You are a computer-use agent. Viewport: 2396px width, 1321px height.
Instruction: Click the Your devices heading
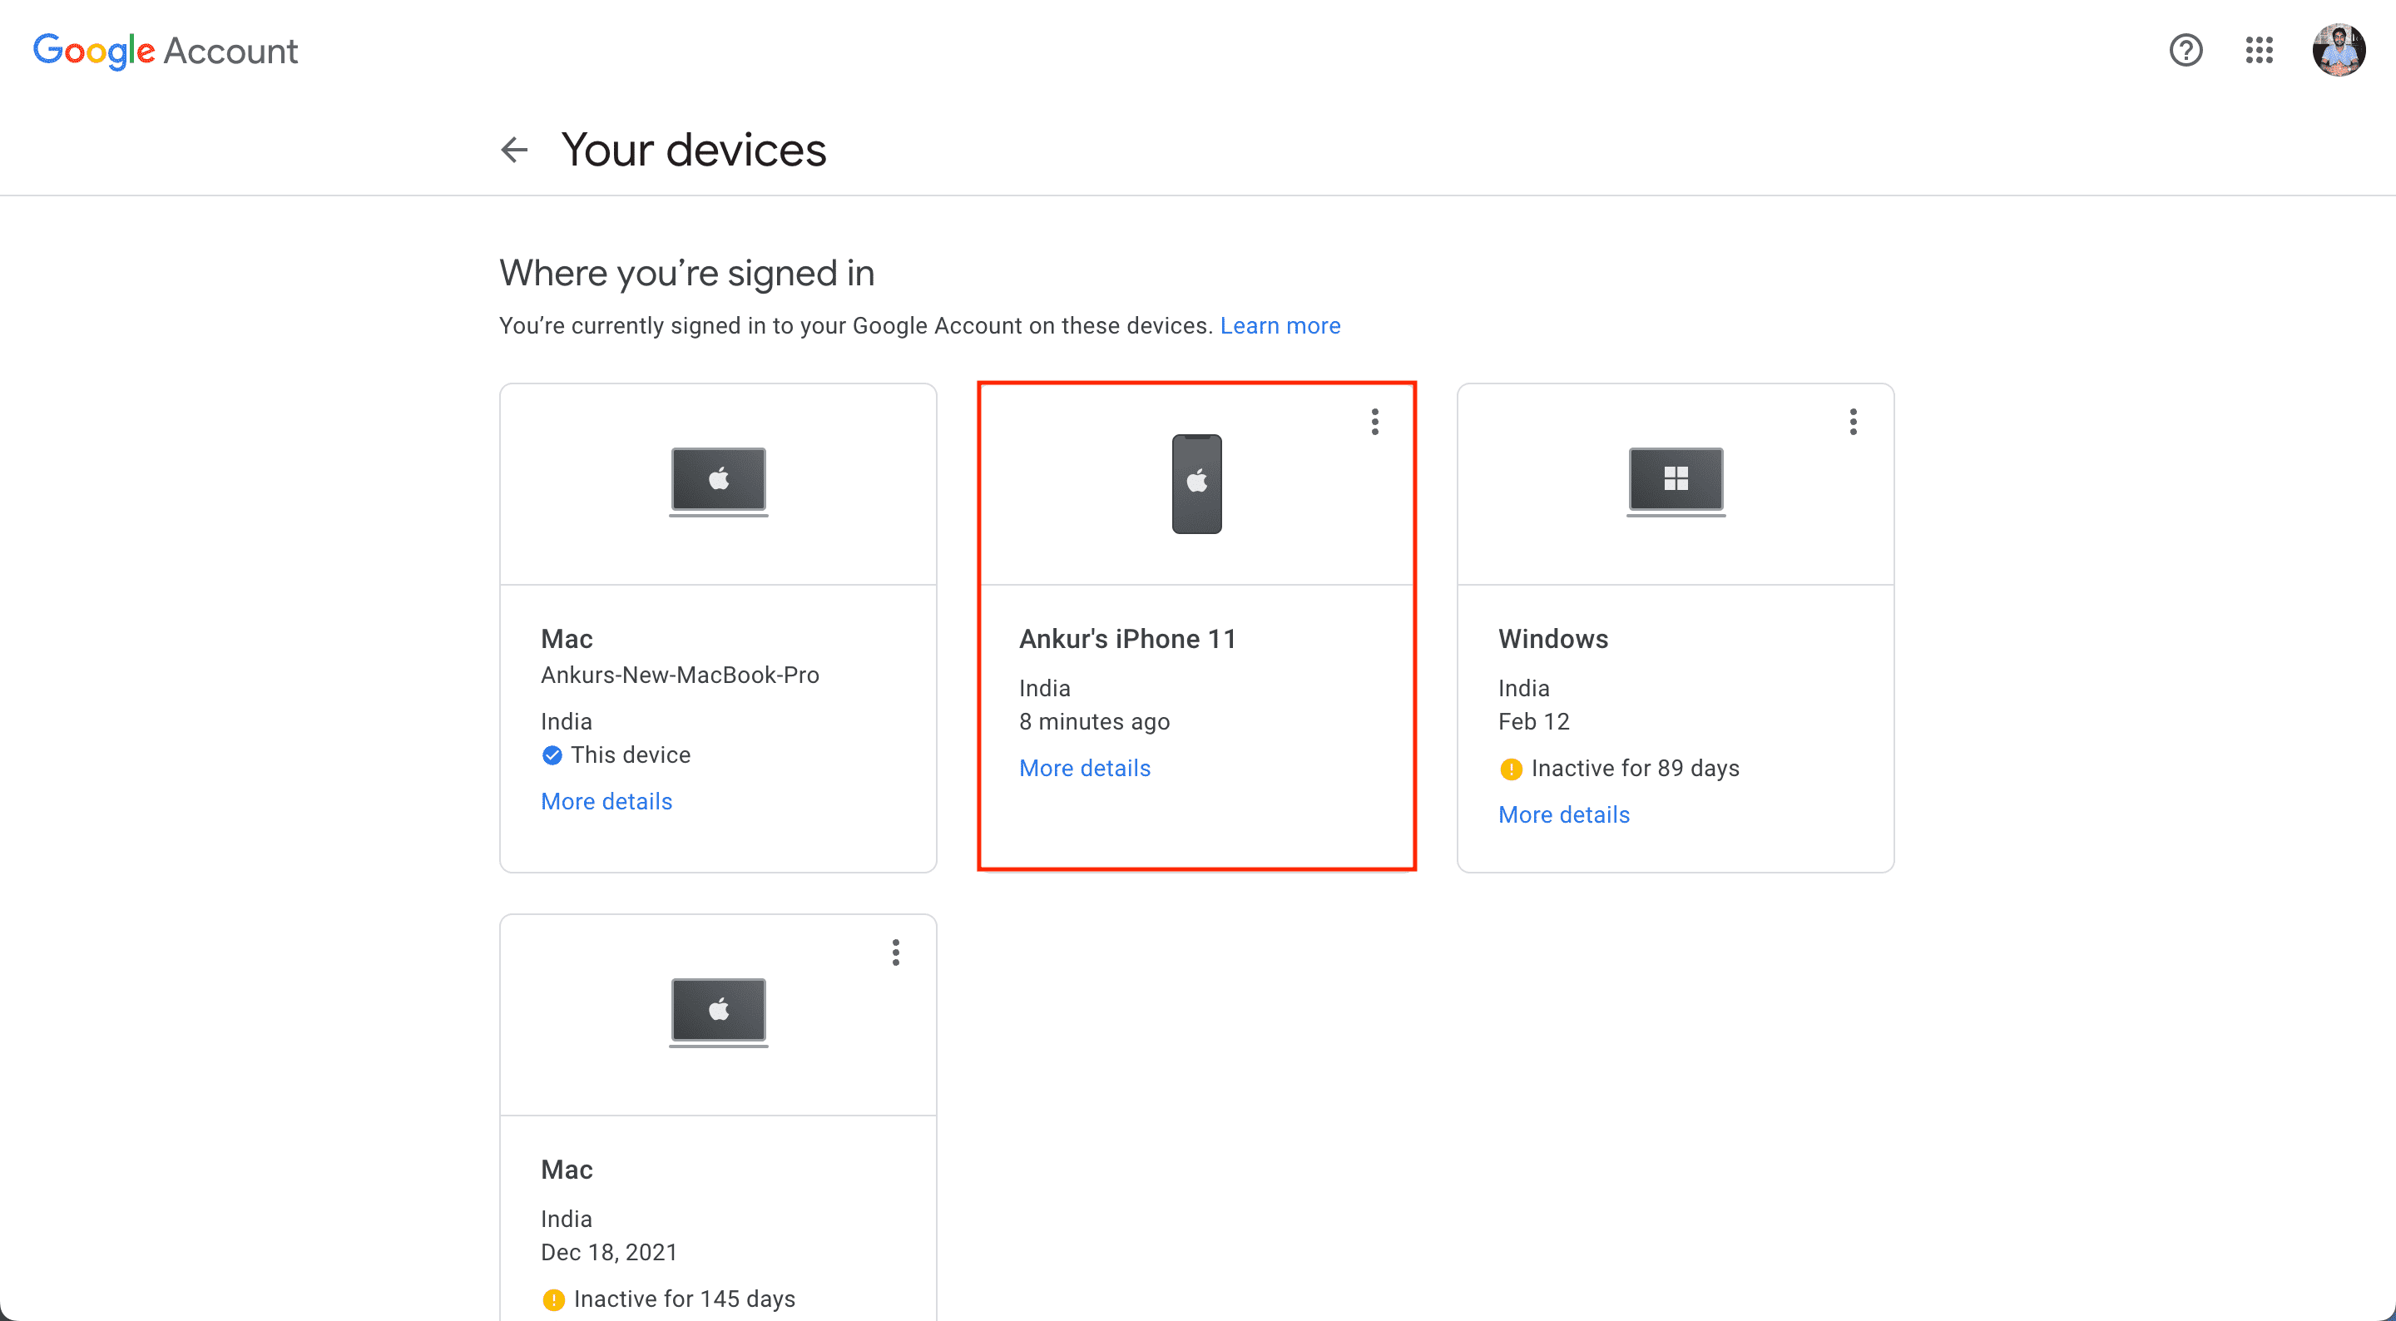694,149
